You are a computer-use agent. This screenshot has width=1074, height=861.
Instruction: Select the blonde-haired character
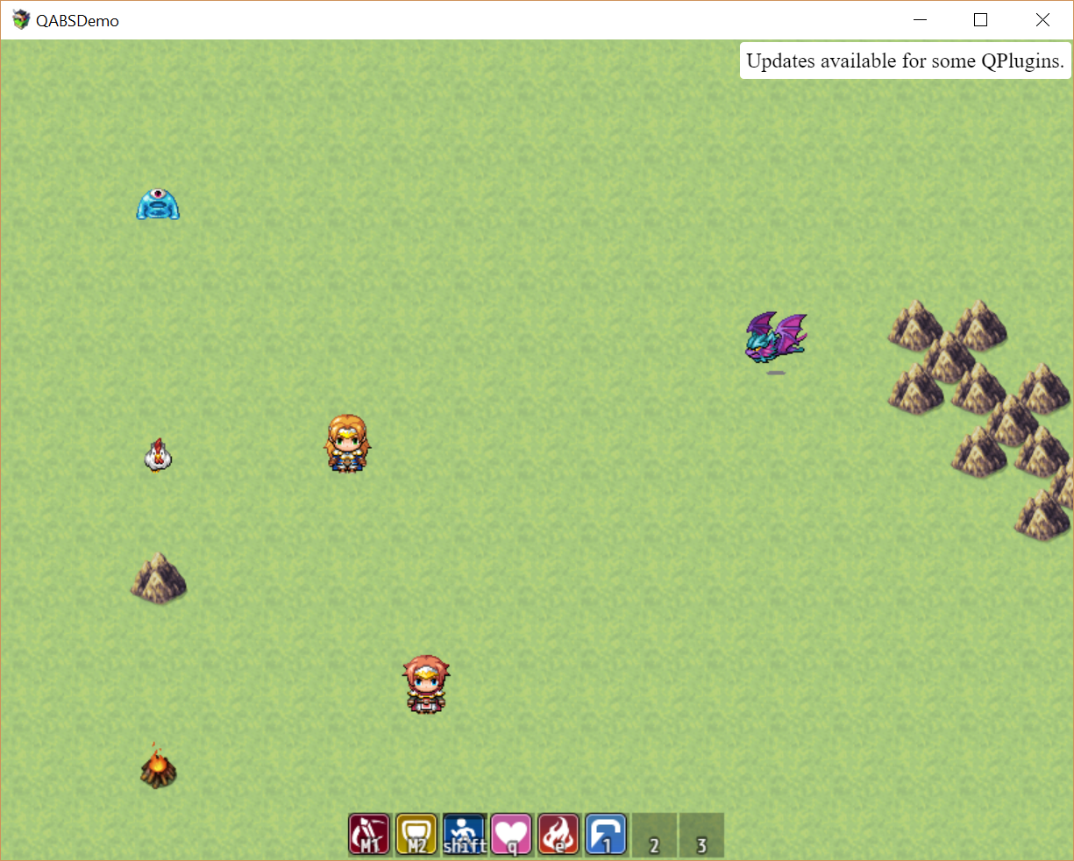point(348,444)
